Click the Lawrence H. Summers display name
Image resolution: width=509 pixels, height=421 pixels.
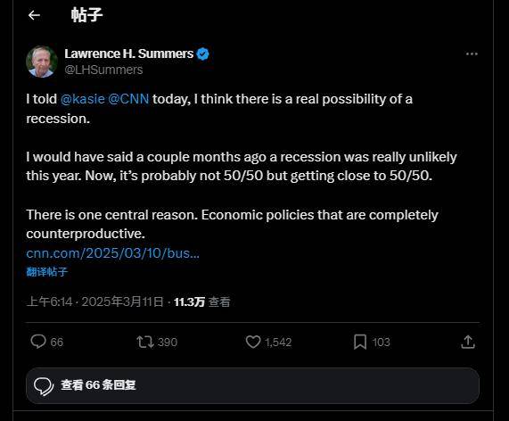(x=129, y=54)
